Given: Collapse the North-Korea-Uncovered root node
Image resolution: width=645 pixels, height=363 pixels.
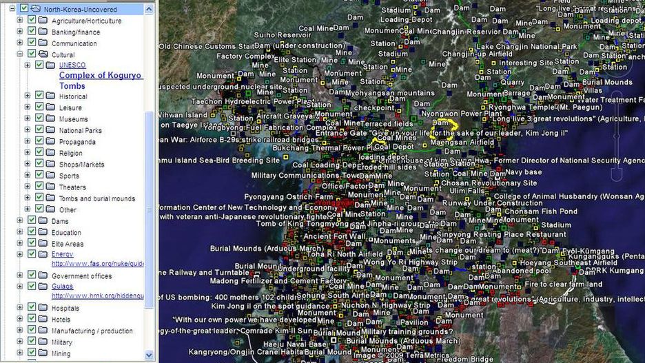Looking at the screenshot, I should [x=12, y=9].
